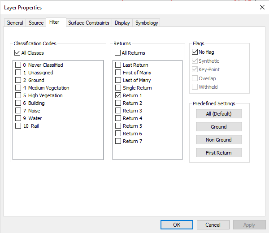Viewport: 269px width, 233px height.
Task: Toggle the Synthetic flag checkbox
Action: [x=195, y=60]
